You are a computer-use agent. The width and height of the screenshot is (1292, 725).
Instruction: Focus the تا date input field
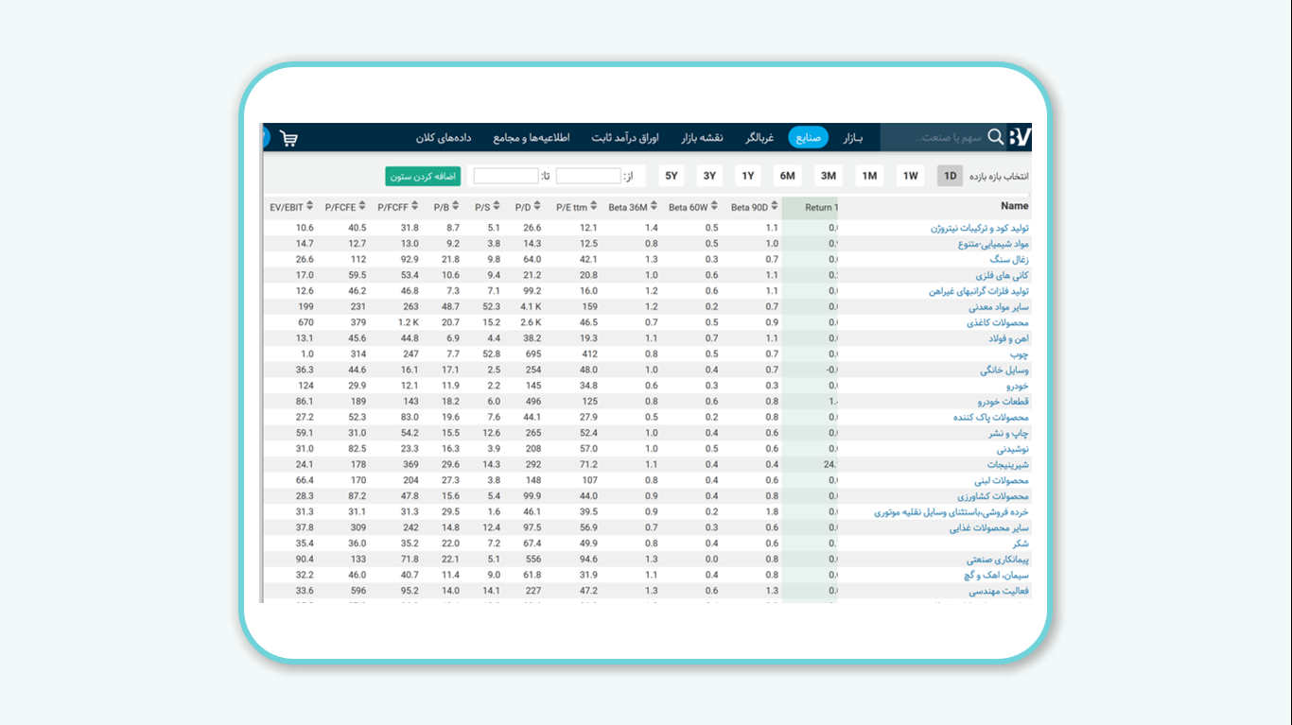point(506,176)
